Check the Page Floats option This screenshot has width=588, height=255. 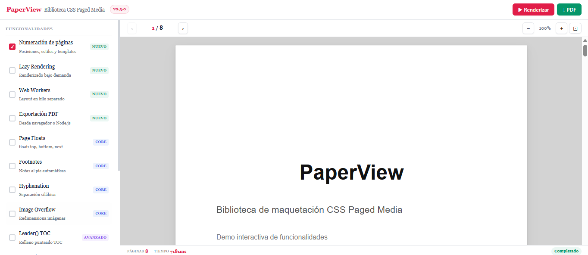[x=12, y=142]
